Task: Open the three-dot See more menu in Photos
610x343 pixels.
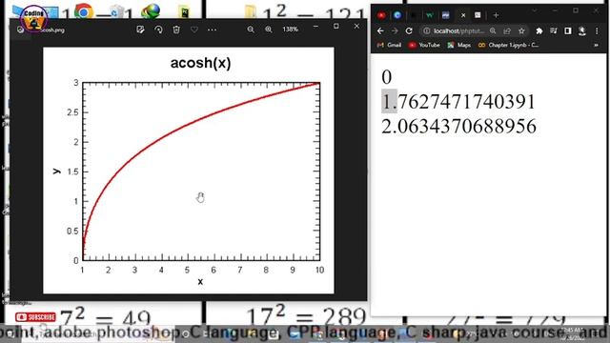Action: [x=212, y=30]
